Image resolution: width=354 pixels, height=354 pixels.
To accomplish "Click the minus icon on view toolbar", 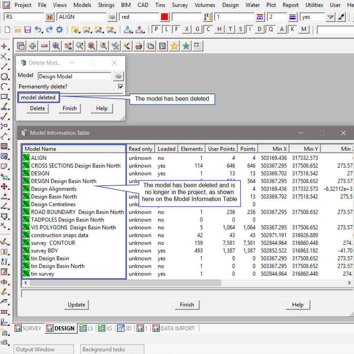I will 44,46.
